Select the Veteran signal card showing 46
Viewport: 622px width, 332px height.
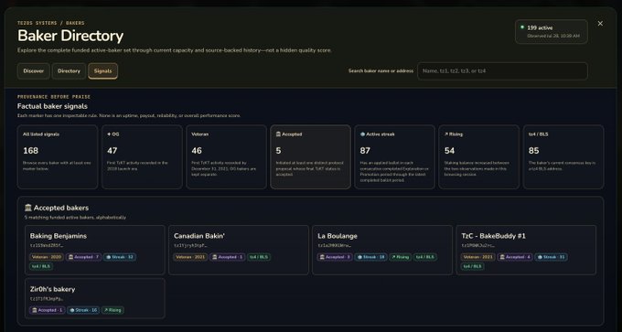[x=227, y=156]
